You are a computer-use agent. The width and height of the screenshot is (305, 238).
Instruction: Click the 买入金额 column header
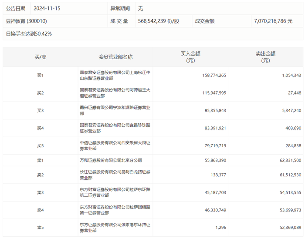(190, 57)
